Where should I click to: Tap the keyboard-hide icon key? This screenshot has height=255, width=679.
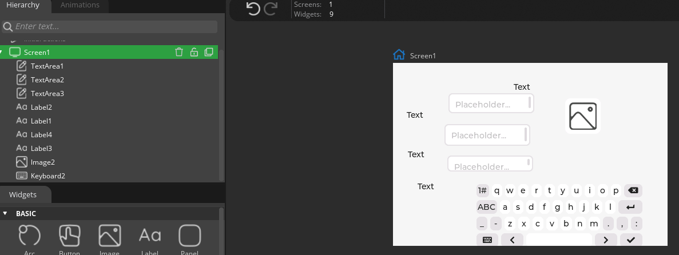(x=487, y=240)
